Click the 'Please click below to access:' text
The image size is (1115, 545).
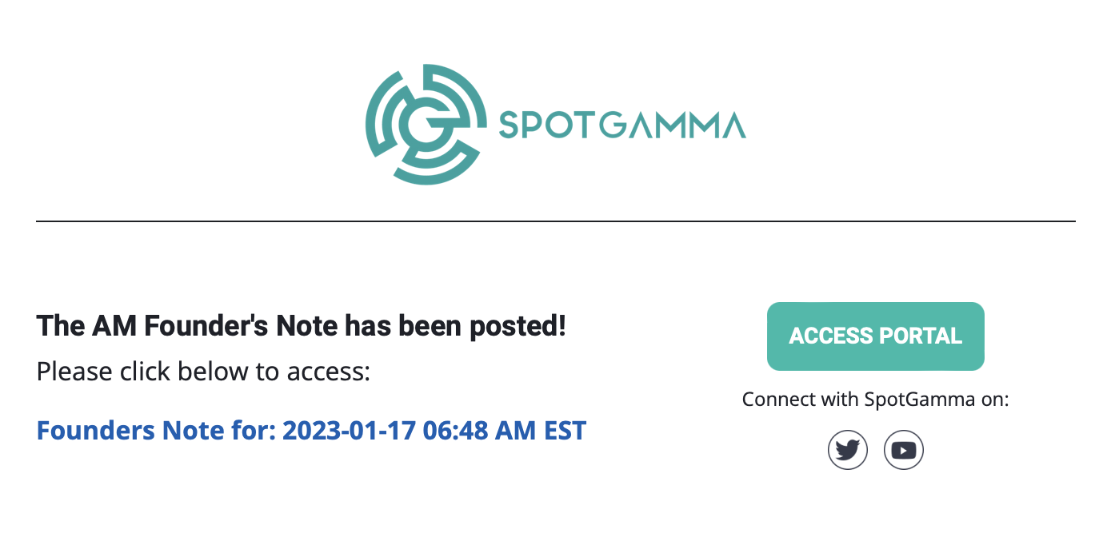(204, 371)
